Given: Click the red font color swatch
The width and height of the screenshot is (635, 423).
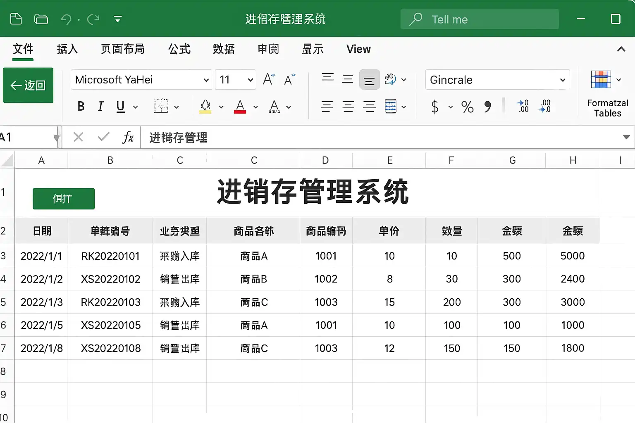Looking at the screenshot, I should point(240,107).
